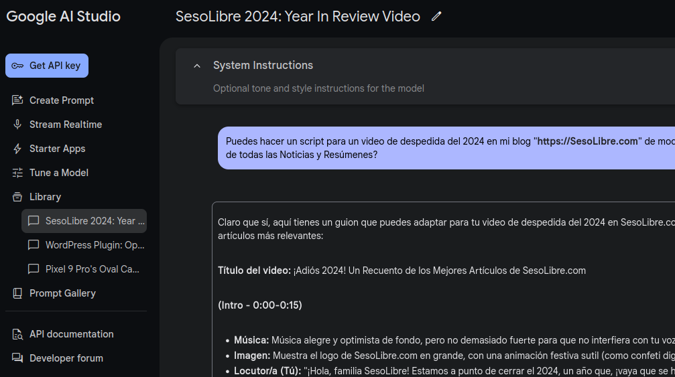Open the Library section
This screenshot has height=377, width=675.
(45, 196)
